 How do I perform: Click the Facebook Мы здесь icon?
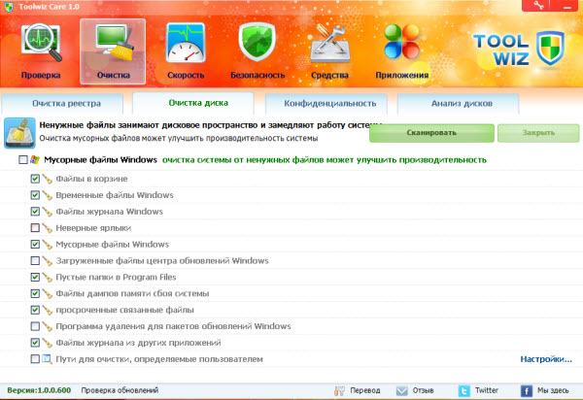point(528,390)
